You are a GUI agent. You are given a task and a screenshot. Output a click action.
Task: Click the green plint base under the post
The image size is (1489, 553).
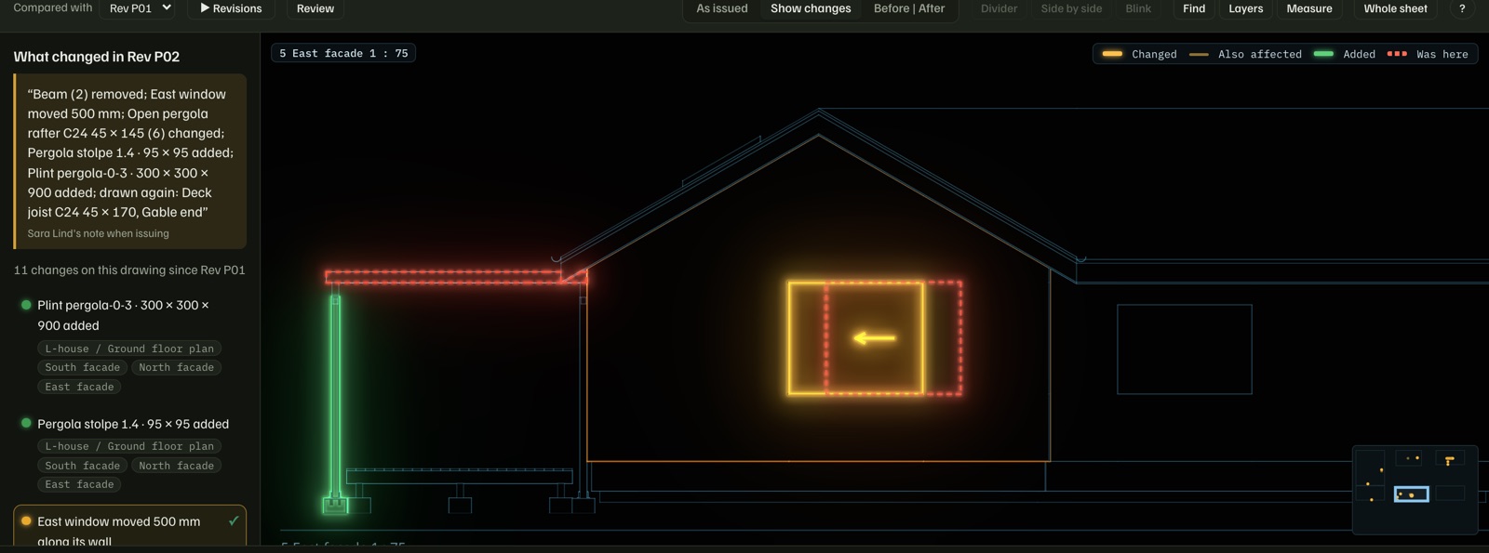[335, 506]
